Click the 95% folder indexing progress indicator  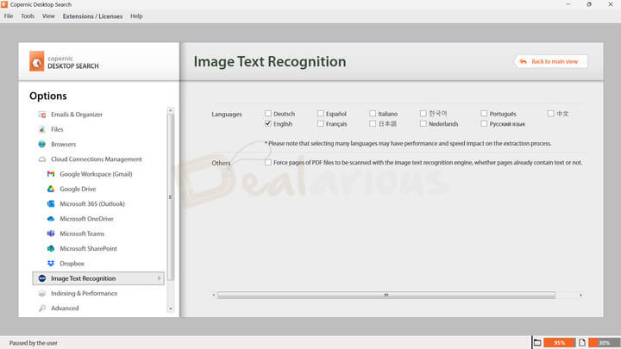[559, 343]
